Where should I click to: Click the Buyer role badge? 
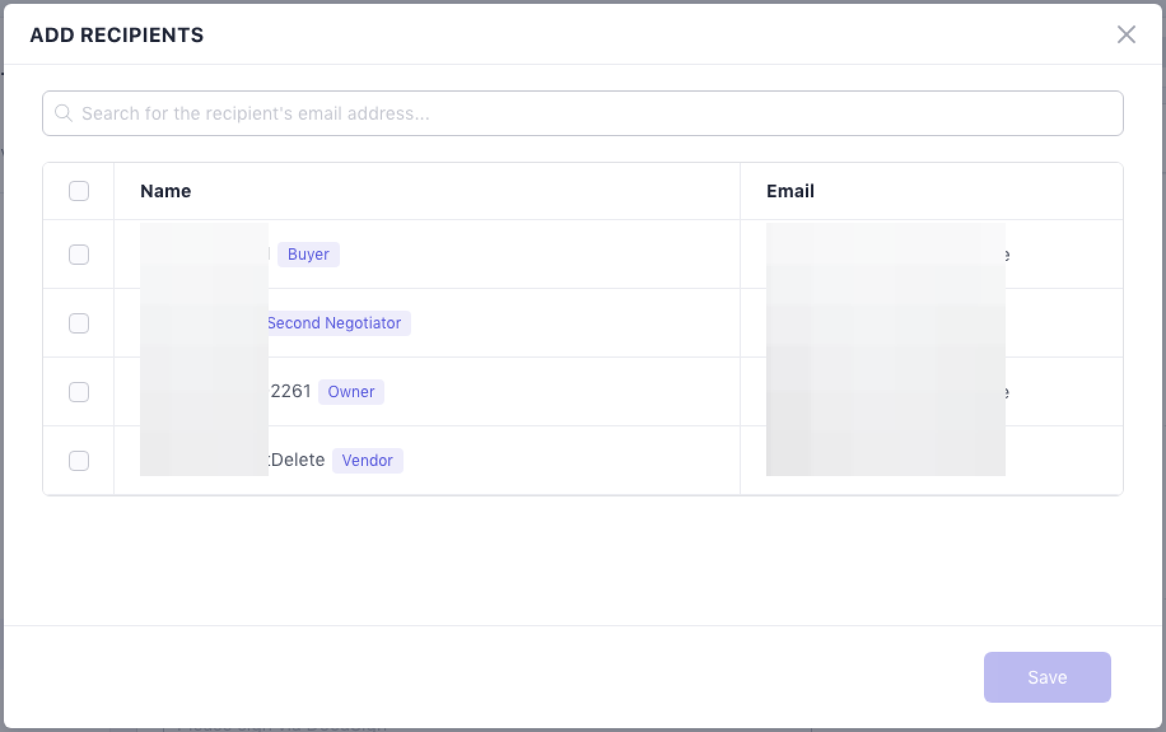(308, 255)
